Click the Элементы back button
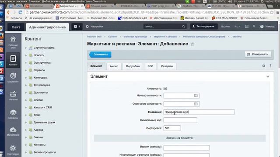The width and height of the screenshot is (280, 157). 100,55
